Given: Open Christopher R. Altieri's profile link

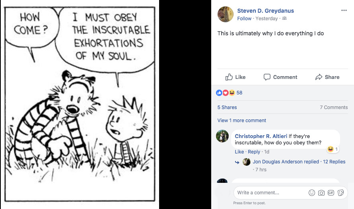Looking at the screenshot, I should (x=261, y=136).
